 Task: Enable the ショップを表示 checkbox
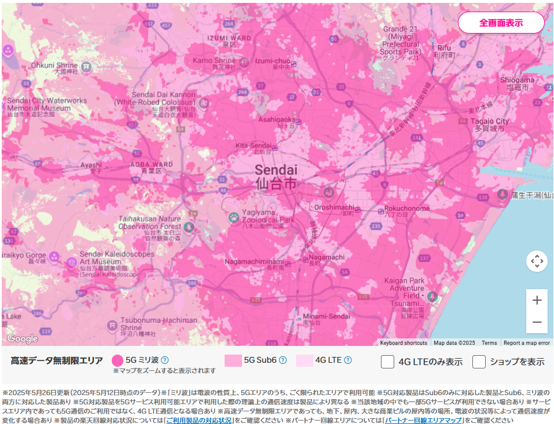pyautogui.click(x=479, y=362)
